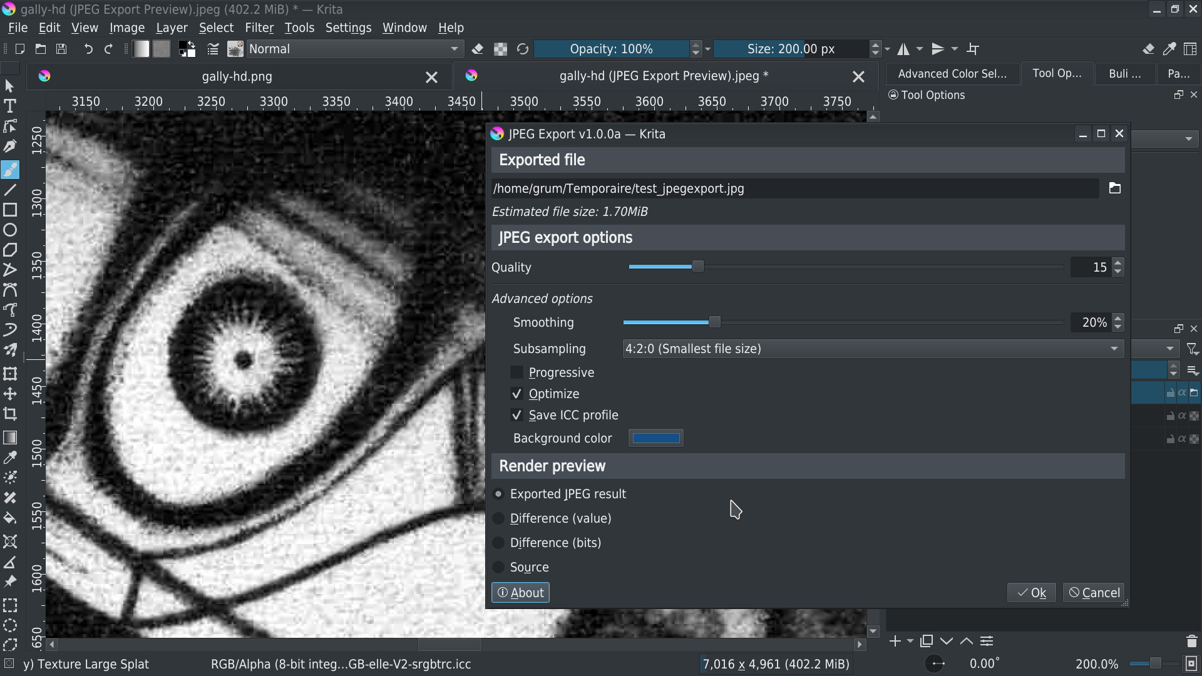Select the Crop tool
Screen dimensions: 1202x676
10,414
